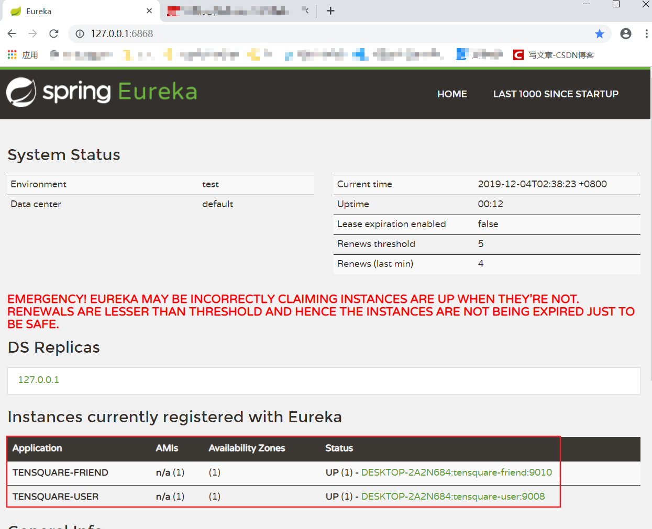Switch to the Eureka browser tab
The height and width of the screenshot is (529, 652).
tap(81, 11)
